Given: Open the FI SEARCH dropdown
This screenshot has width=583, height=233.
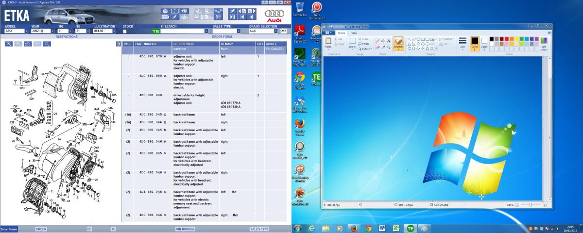Looking at the screenshot, I should (x=206, y=31).
